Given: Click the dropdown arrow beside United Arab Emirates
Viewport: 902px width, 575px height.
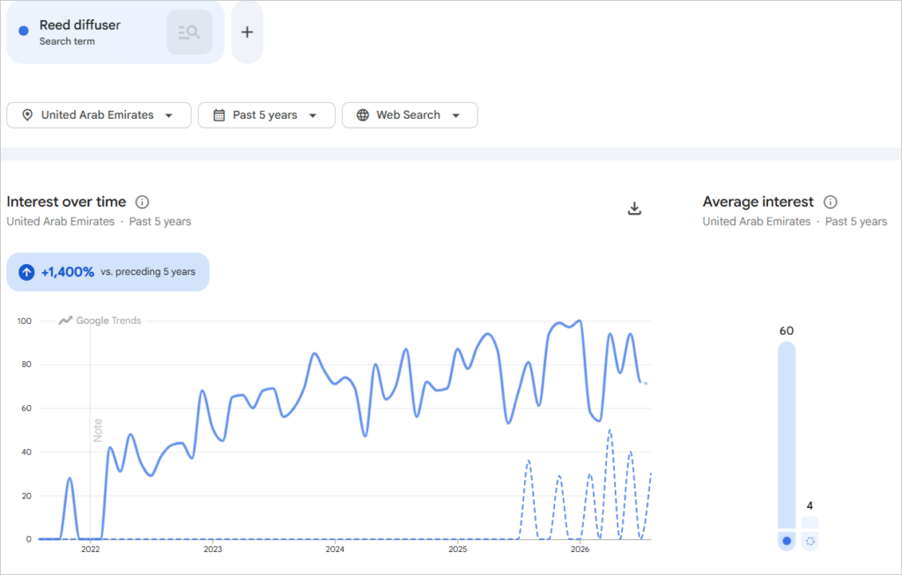Looking at the screenshot, I should (x=168, y=115).
